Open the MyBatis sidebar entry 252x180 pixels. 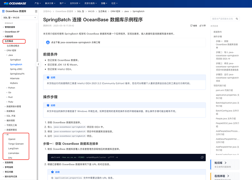[14, 83]
